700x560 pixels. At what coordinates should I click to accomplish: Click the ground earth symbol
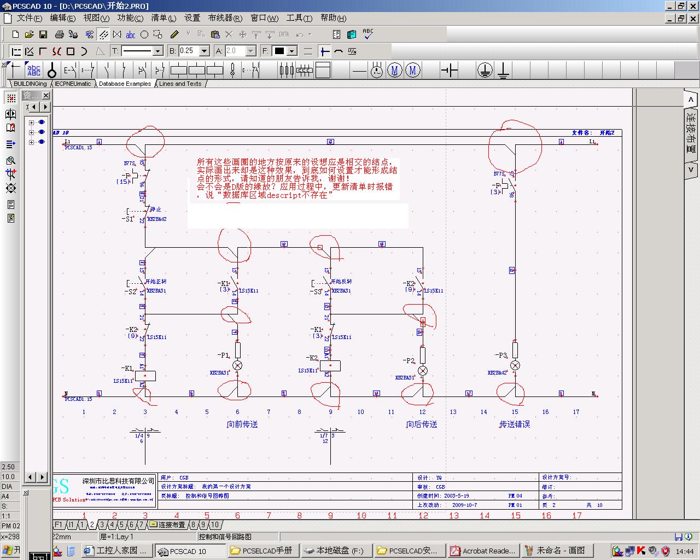coord(503,70)
